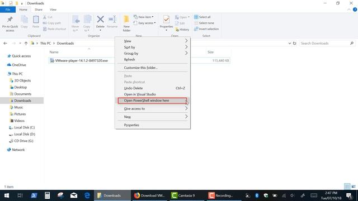Click the Cut scissors icon
Image resolution: width=358 pixels, height=201 pixels.
pos(45,17)
